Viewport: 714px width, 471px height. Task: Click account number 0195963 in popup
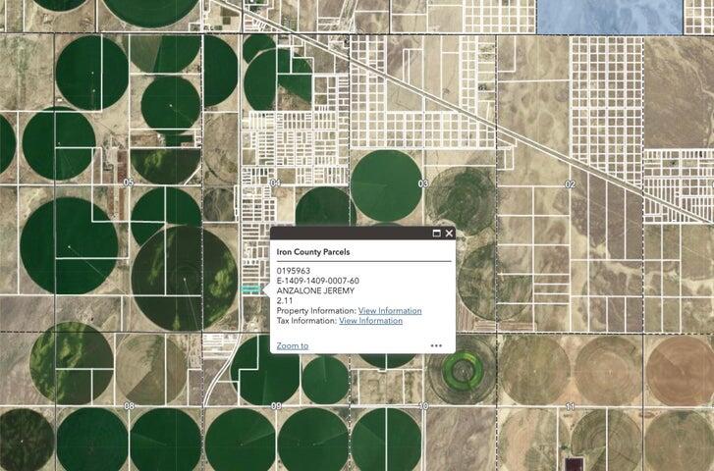pyautogui.click(x=293, y=271)
